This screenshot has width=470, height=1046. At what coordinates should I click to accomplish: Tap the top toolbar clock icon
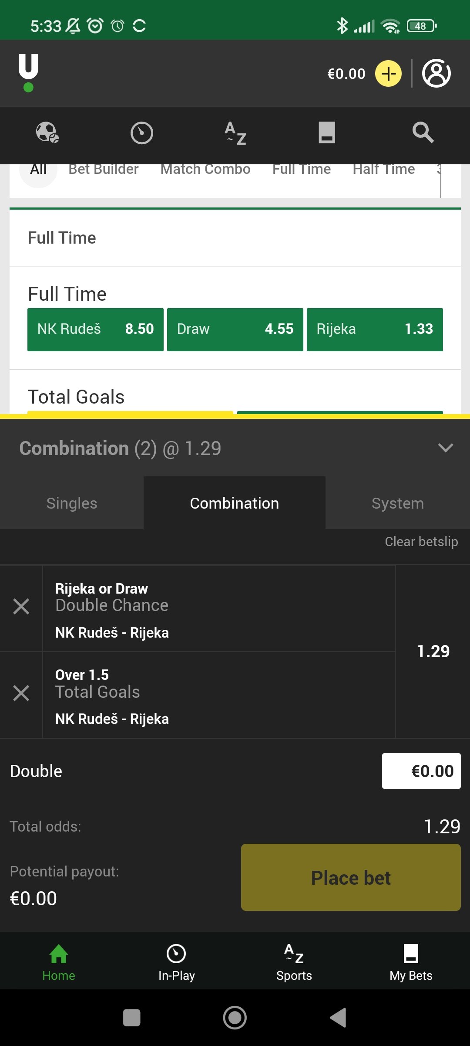[x=142, y=132]
